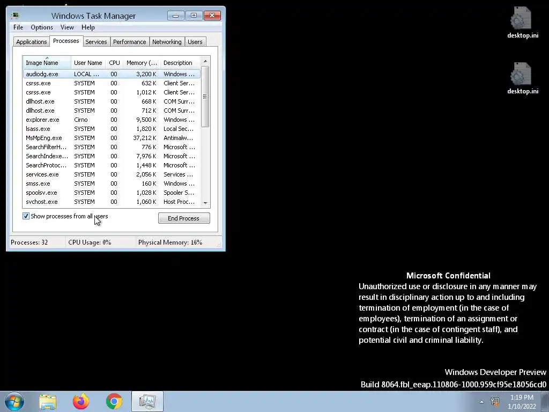Select the SearchIndexe... process
Viewport: 549px width, 412px height.
pyautogui.click(x=112, y=156)
